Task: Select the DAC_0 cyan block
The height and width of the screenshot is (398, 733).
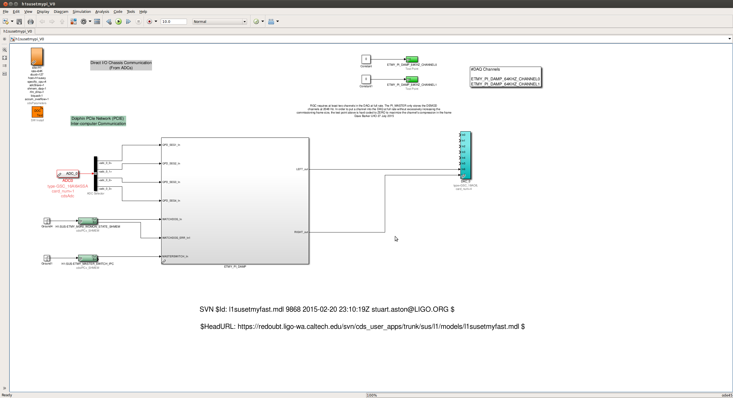Action: (x=466, y=155)
